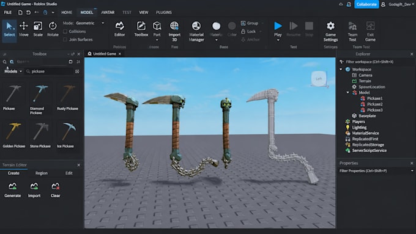Open the PLUGINS ribbon tab

pyautogui.click(x=164, y=12)
